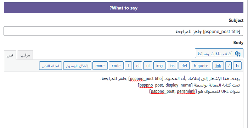This screenshot has width=248, height=128.
Task: Click the code quicktag button
Action: click(x=116, y=66)
